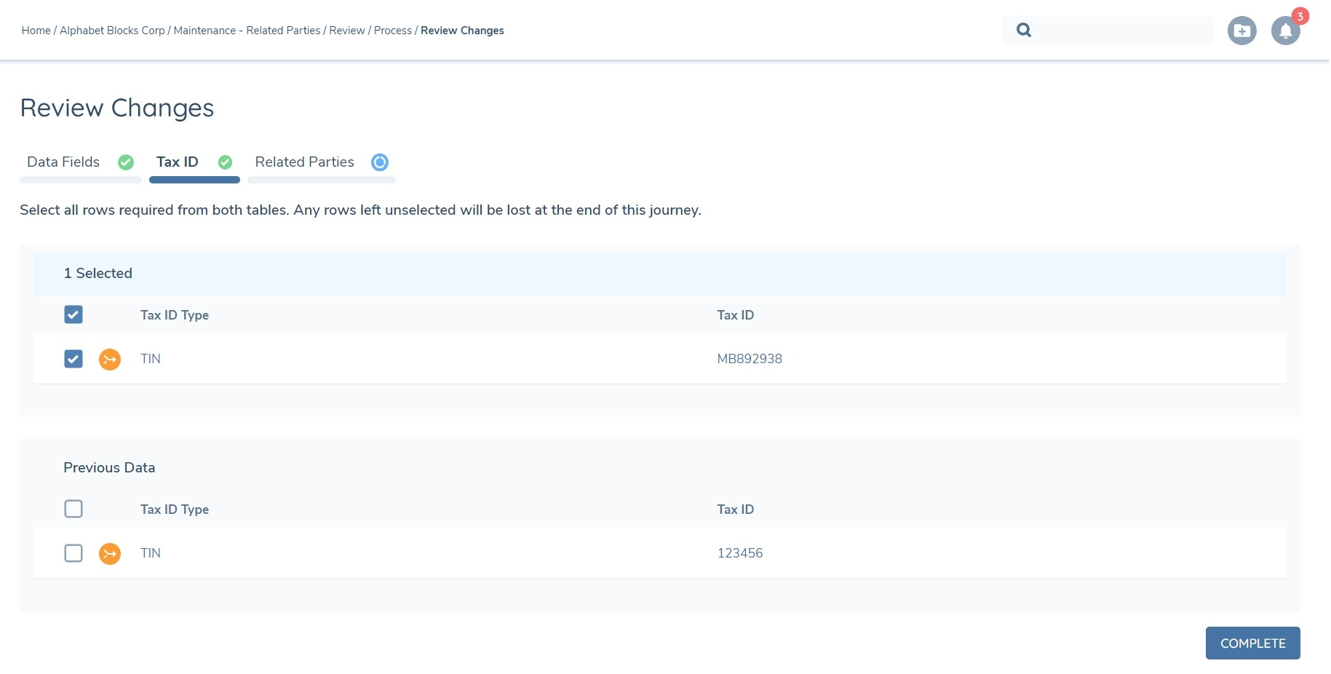Click the Process breadcrumb link
The height and width of the screenshot is (674, 1331).
pos(392,31)
